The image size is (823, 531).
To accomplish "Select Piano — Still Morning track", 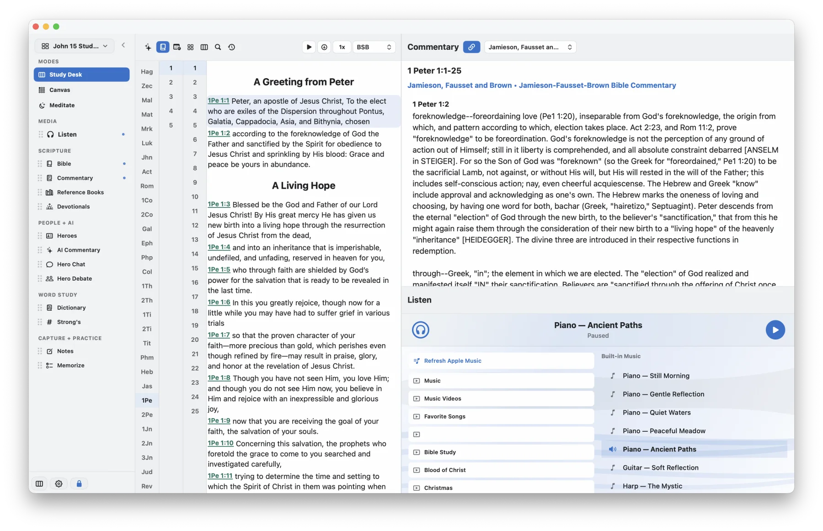I will (695, 376).
